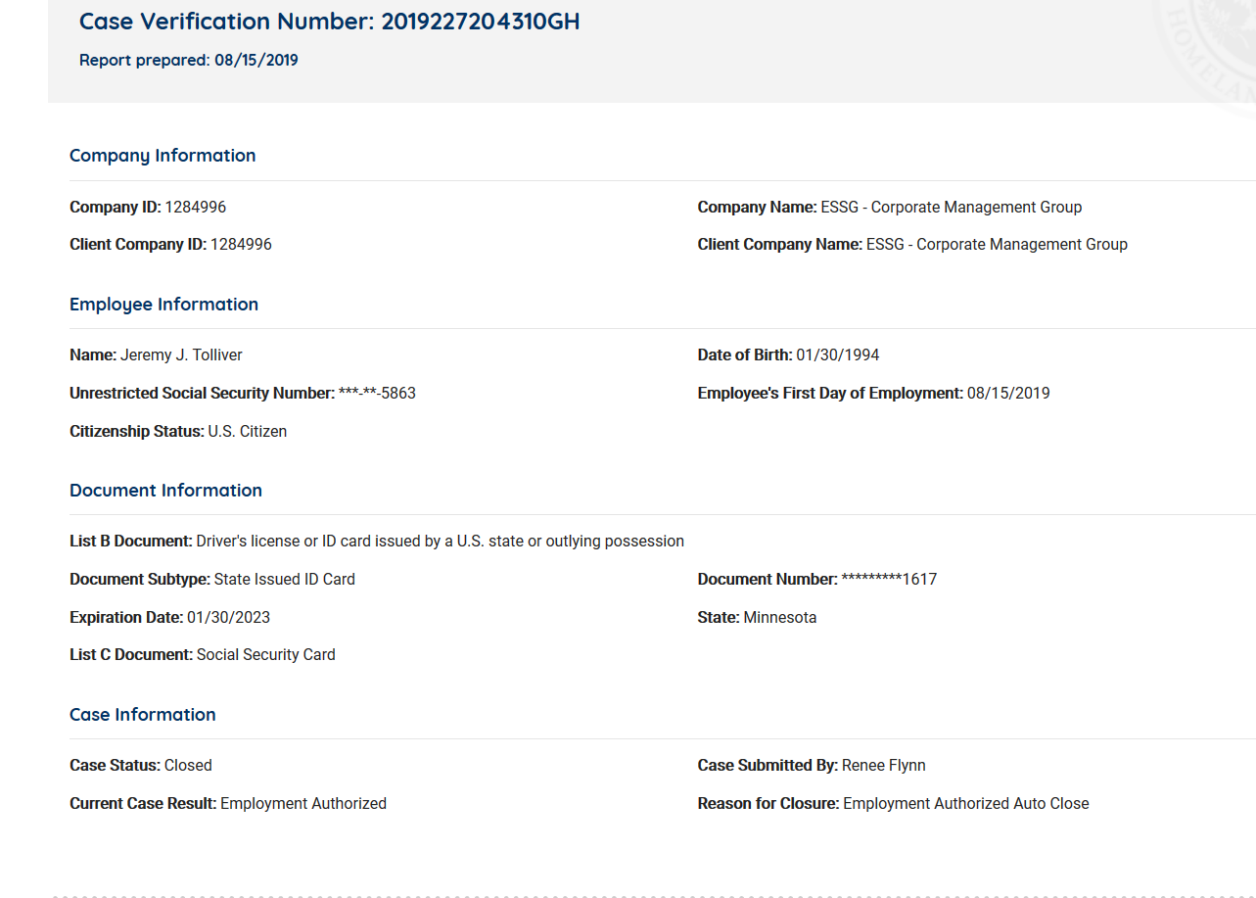Click the Case Status Closed text
This screenshot has width=1256, height=898.
click(188, 766)
